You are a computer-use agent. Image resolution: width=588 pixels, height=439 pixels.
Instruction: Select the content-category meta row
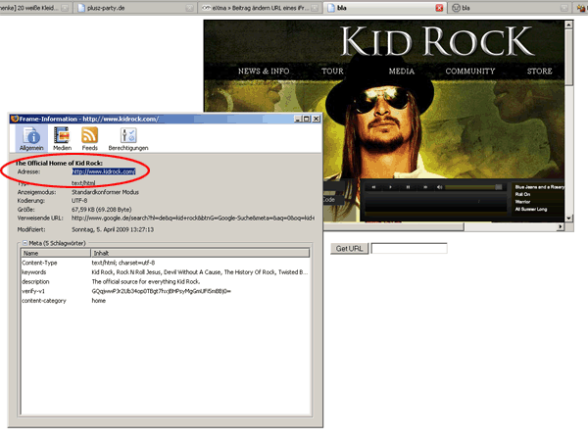166,301
